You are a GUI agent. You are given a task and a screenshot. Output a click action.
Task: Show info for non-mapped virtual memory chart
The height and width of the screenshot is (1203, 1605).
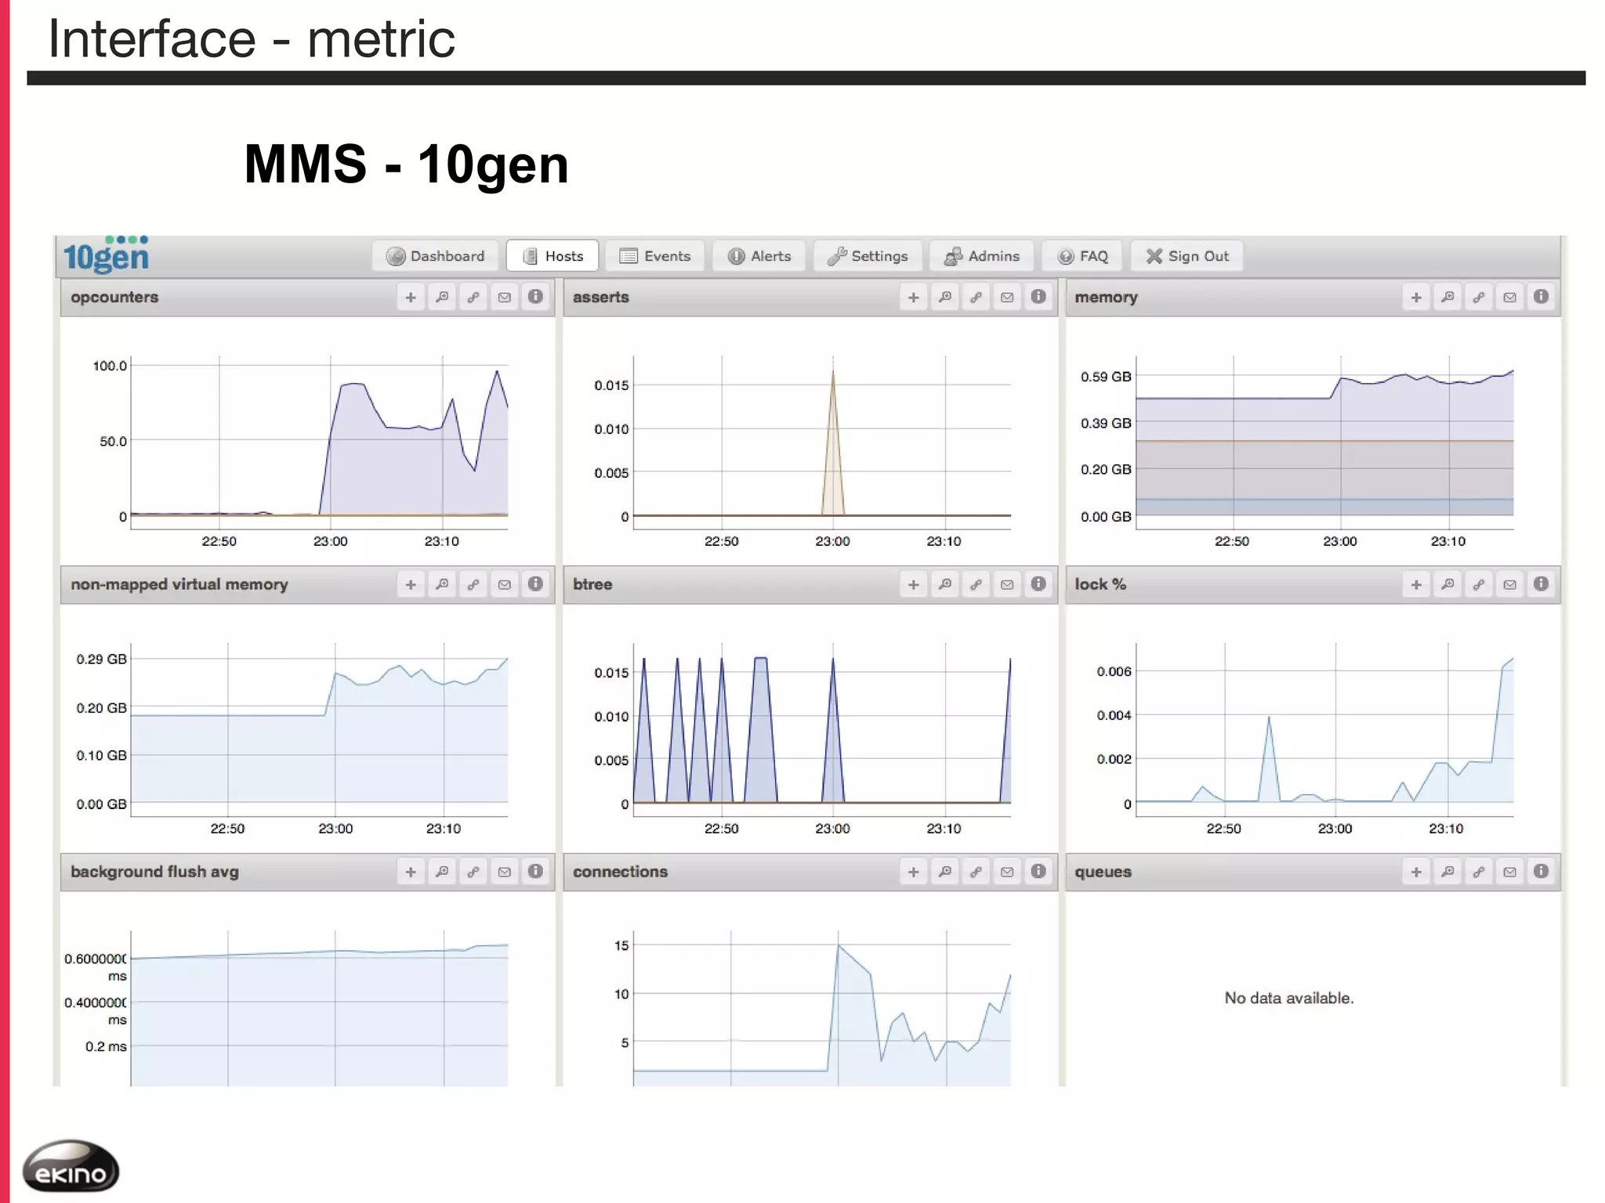point(535,584)
